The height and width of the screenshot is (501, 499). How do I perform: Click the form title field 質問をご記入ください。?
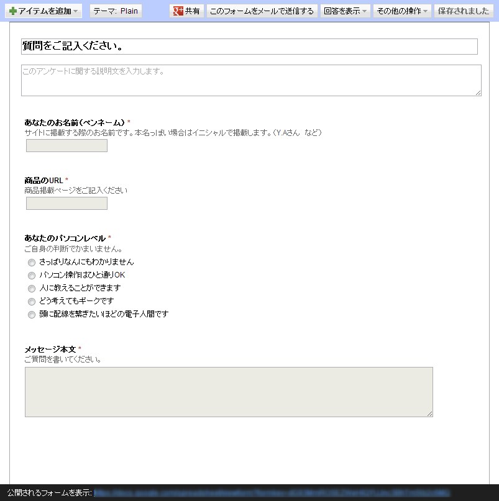pos(249,47)
